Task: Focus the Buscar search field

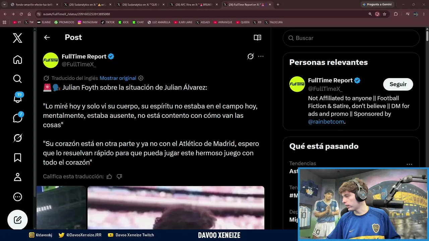Action: click(x=351, y=38)
